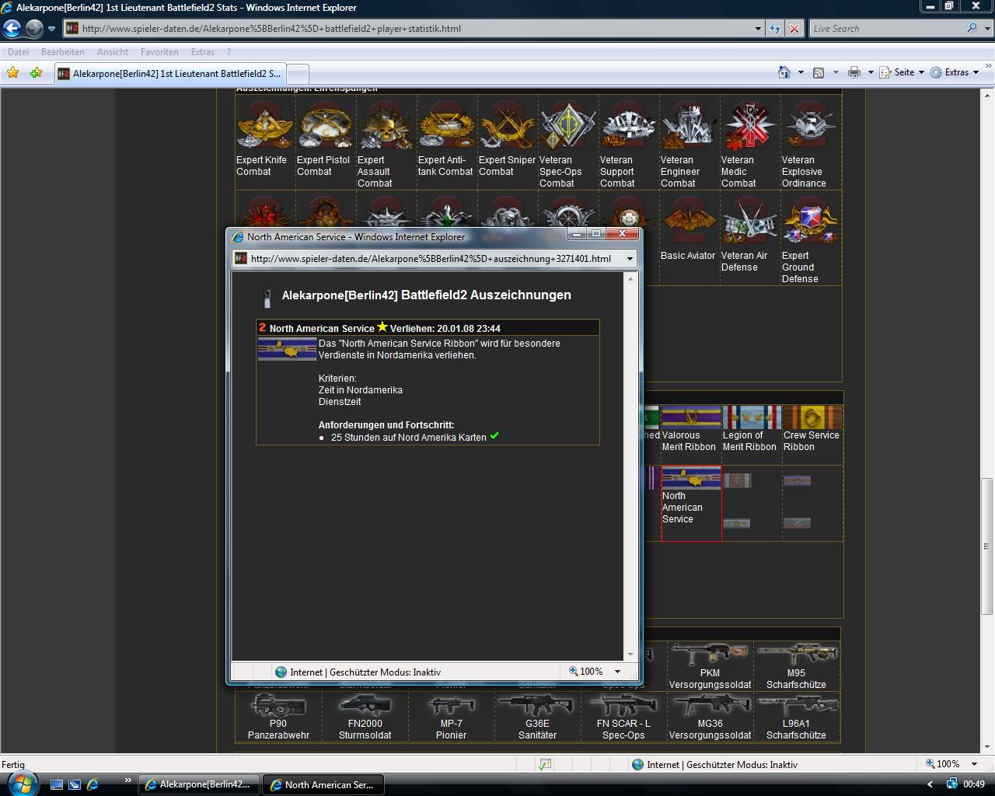Open the RSS feeds toolbar icon
Screen dimensions: 995x796
819,72
